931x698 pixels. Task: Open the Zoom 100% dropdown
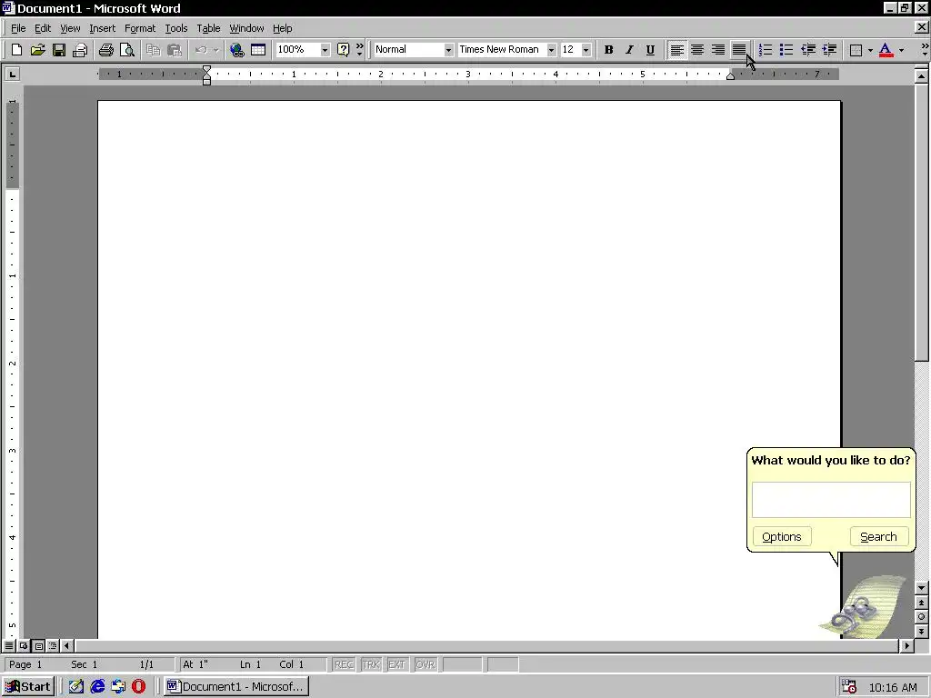(325, 50)
